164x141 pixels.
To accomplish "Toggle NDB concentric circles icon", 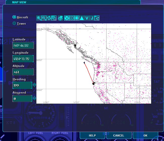I will [x=77, y=18].
